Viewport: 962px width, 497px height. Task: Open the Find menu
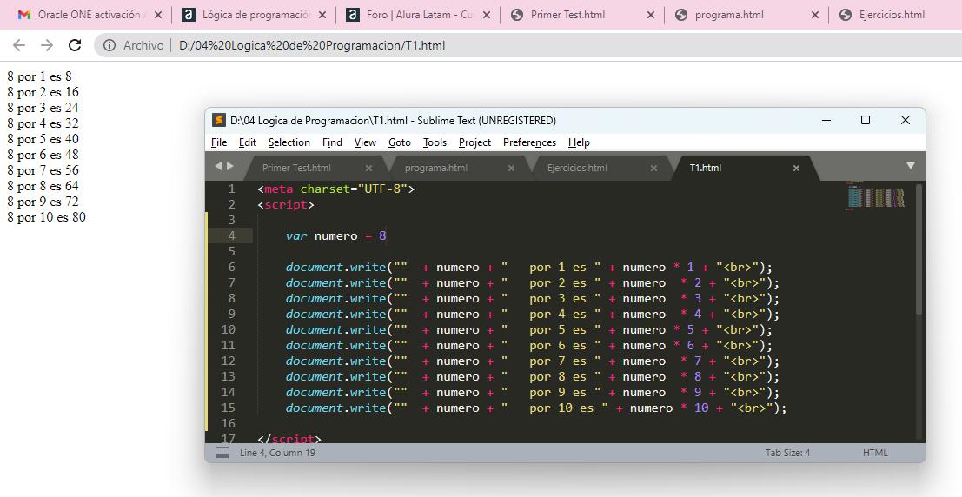[x=332, y=142]
